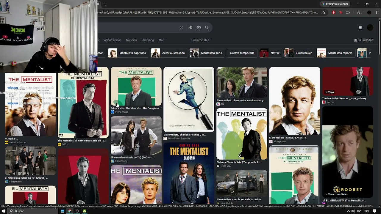Viewport: 381px width, 214px height.
Task: Open The Mentalist Season 8 poster image
Action: click(189, 173)
